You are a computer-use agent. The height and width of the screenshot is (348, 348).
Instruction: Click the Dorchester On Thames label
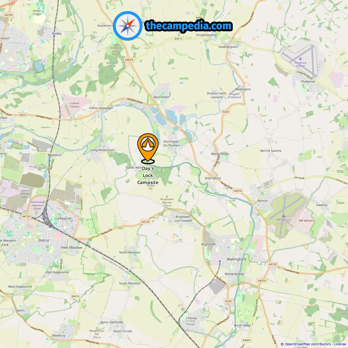tap(171, 144)
